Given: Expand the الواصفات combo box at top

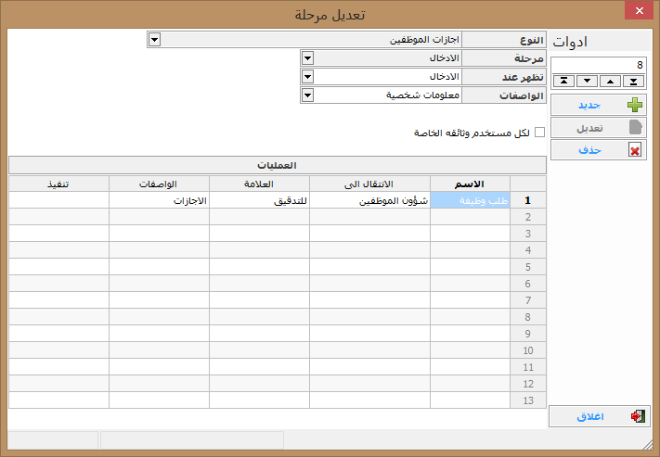Looking at the screenshot, I should 307,95.
